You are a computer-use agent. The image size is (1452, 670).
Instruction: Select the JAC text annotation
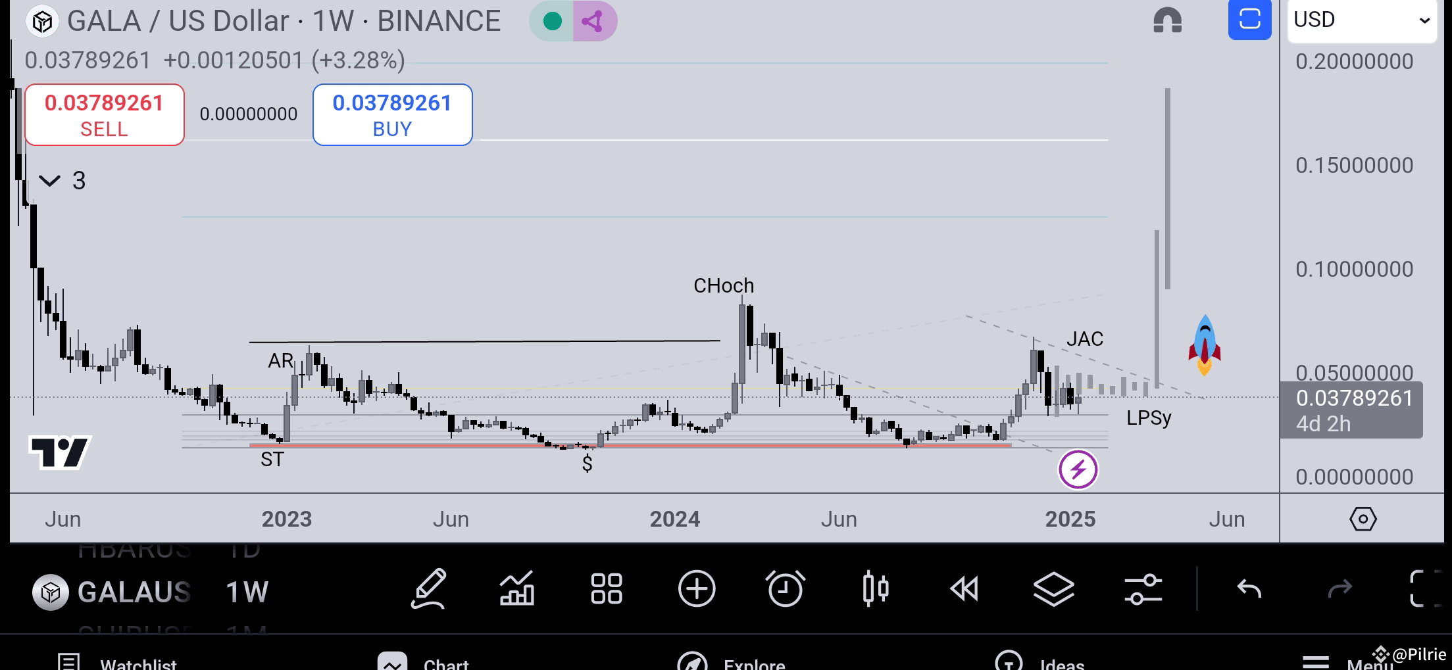tap(1085, 339)
